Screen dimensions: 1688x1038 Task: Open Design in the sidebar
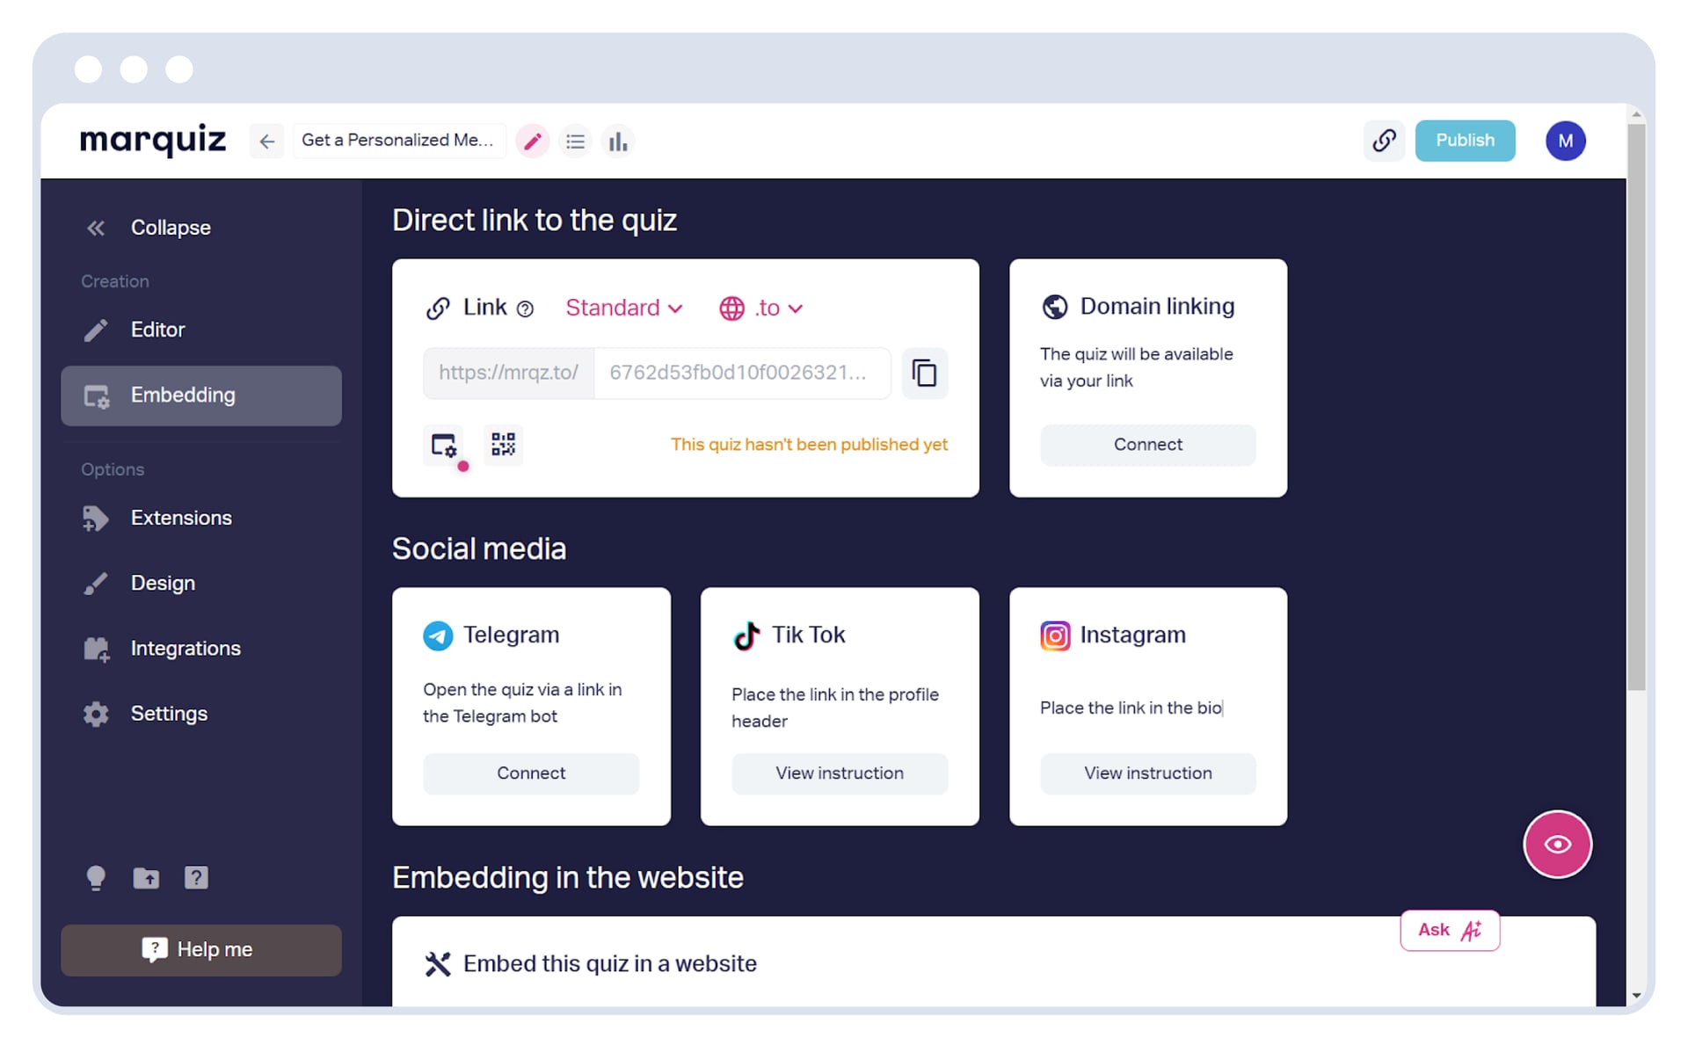click(201, 583)
